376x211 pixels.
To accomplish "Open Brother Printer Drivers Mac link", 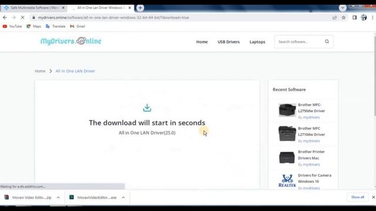I will click(x=311, y=155).
